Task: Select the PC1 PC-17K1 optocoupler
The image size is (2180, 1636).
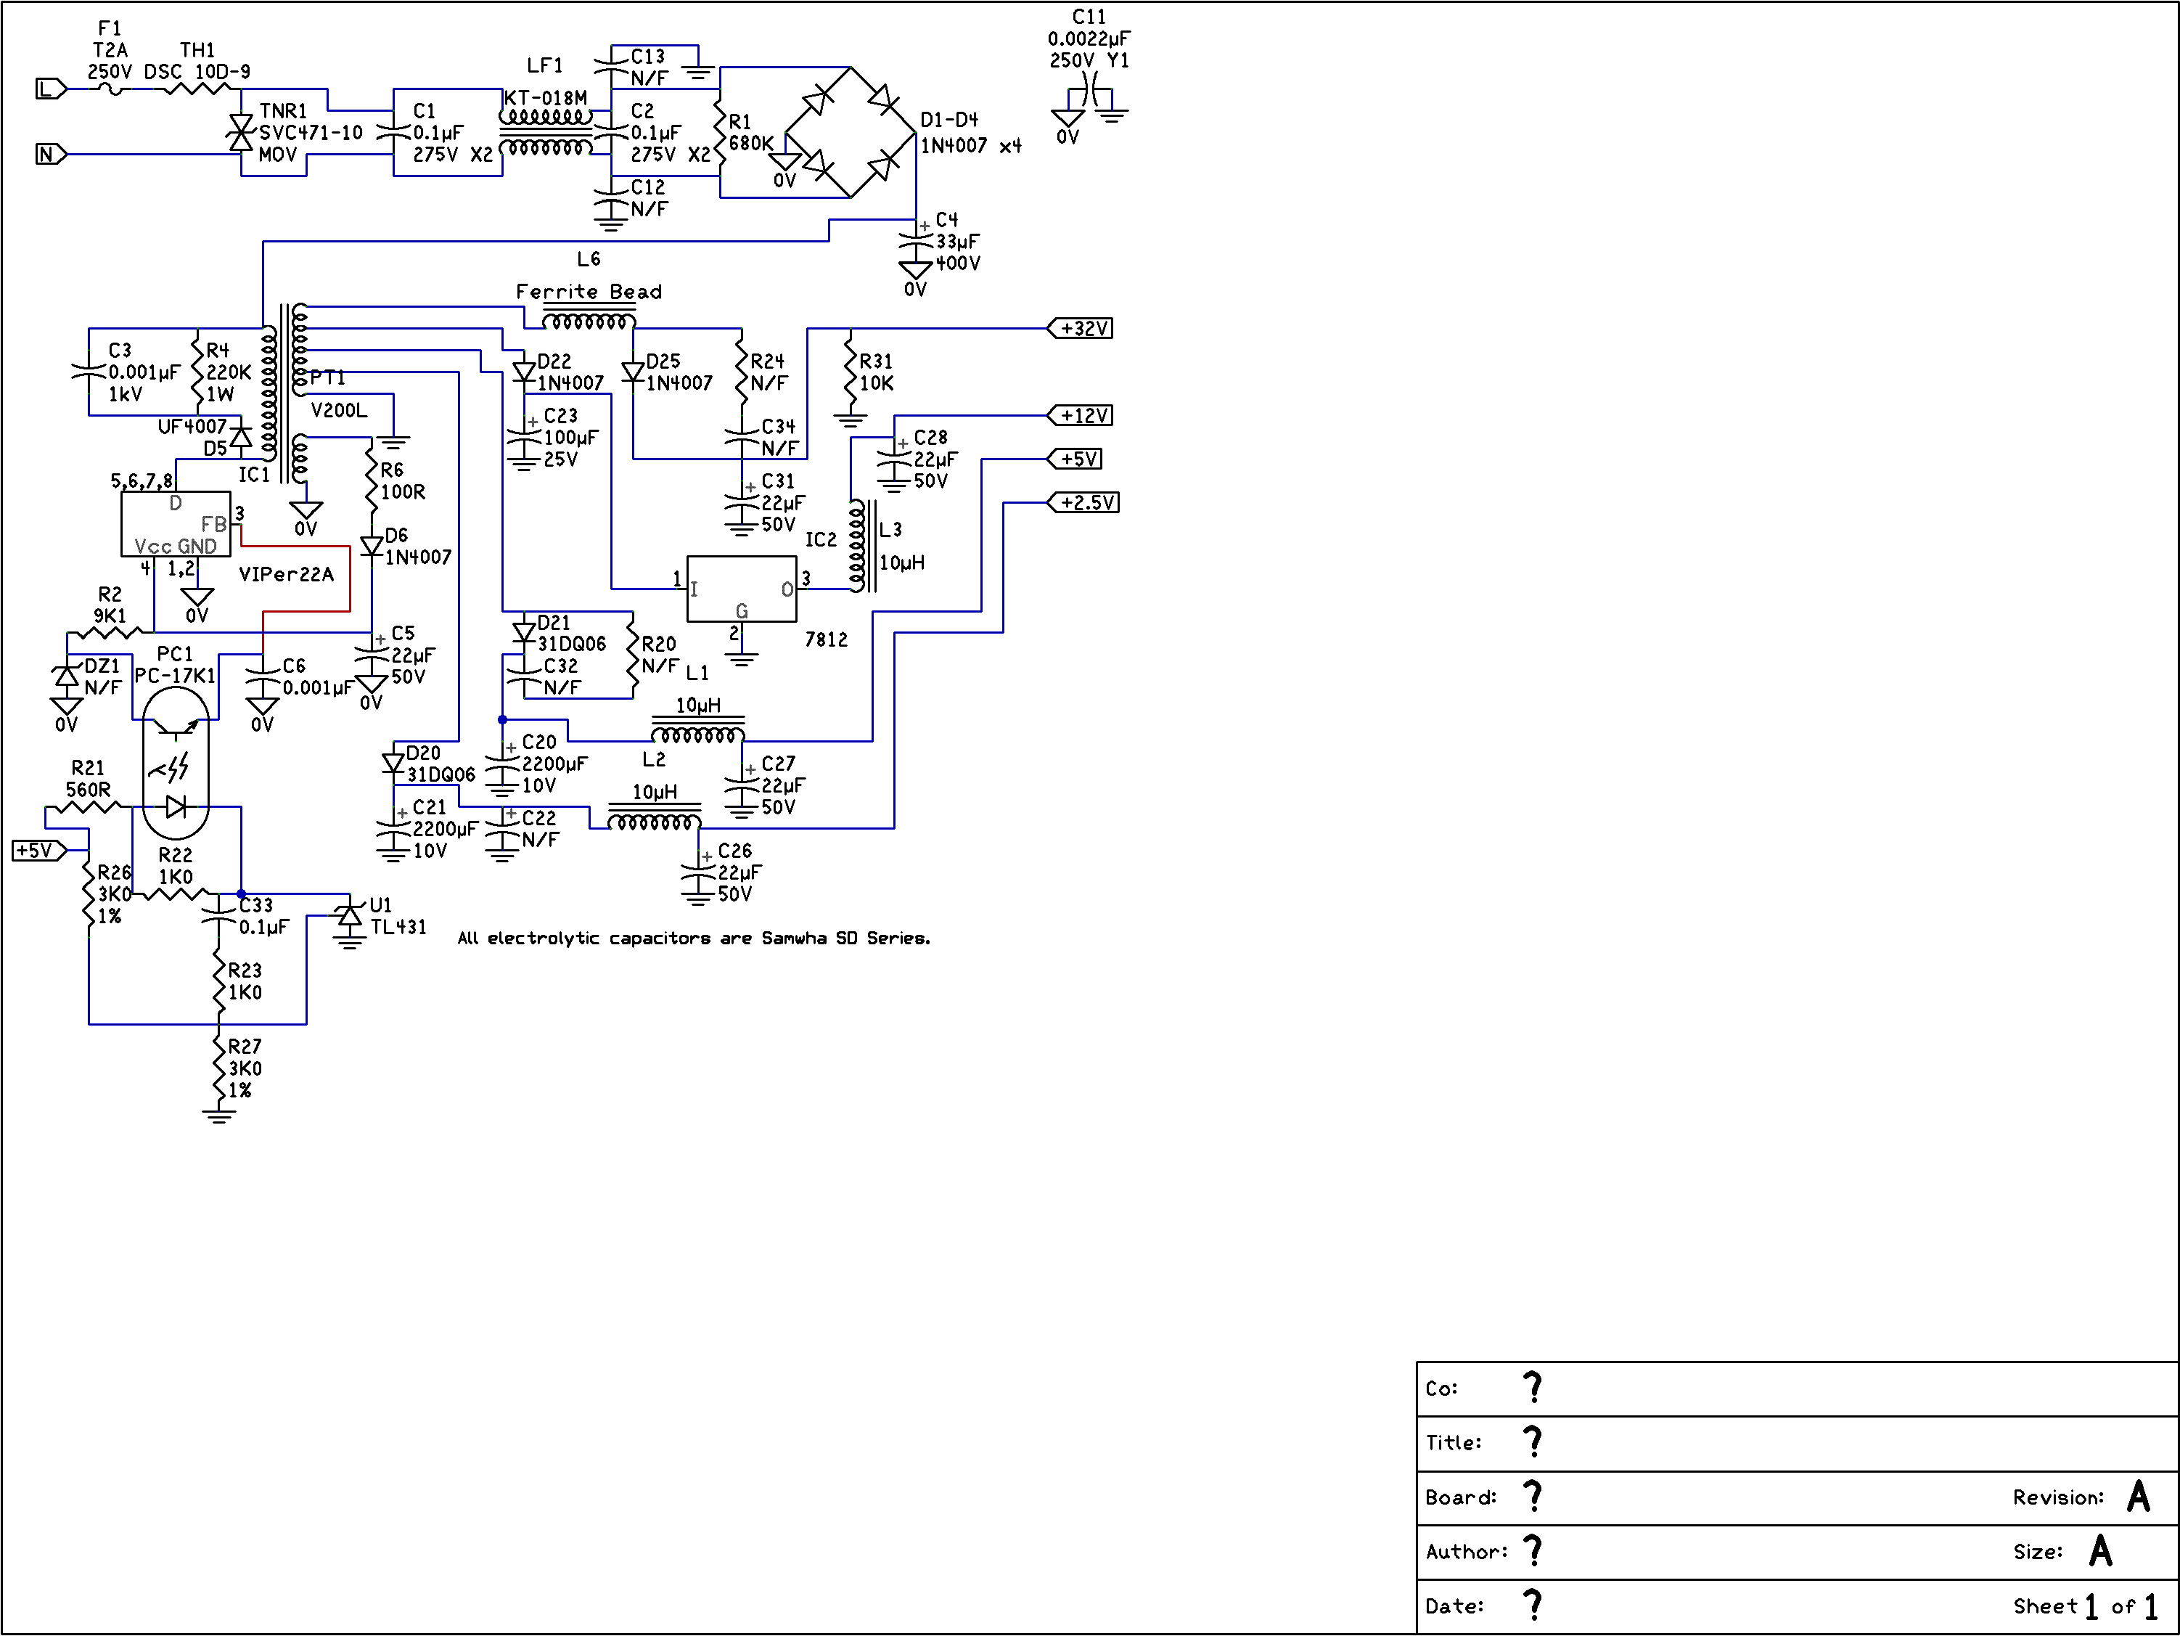Action: click(176, 763)
